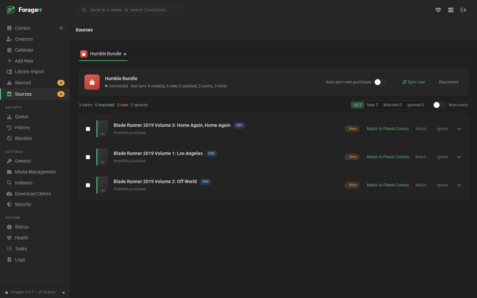Click Foragerr 0.9.7 all healthy status
Viewport: 477px width, 298px height.
pos(33,292)
